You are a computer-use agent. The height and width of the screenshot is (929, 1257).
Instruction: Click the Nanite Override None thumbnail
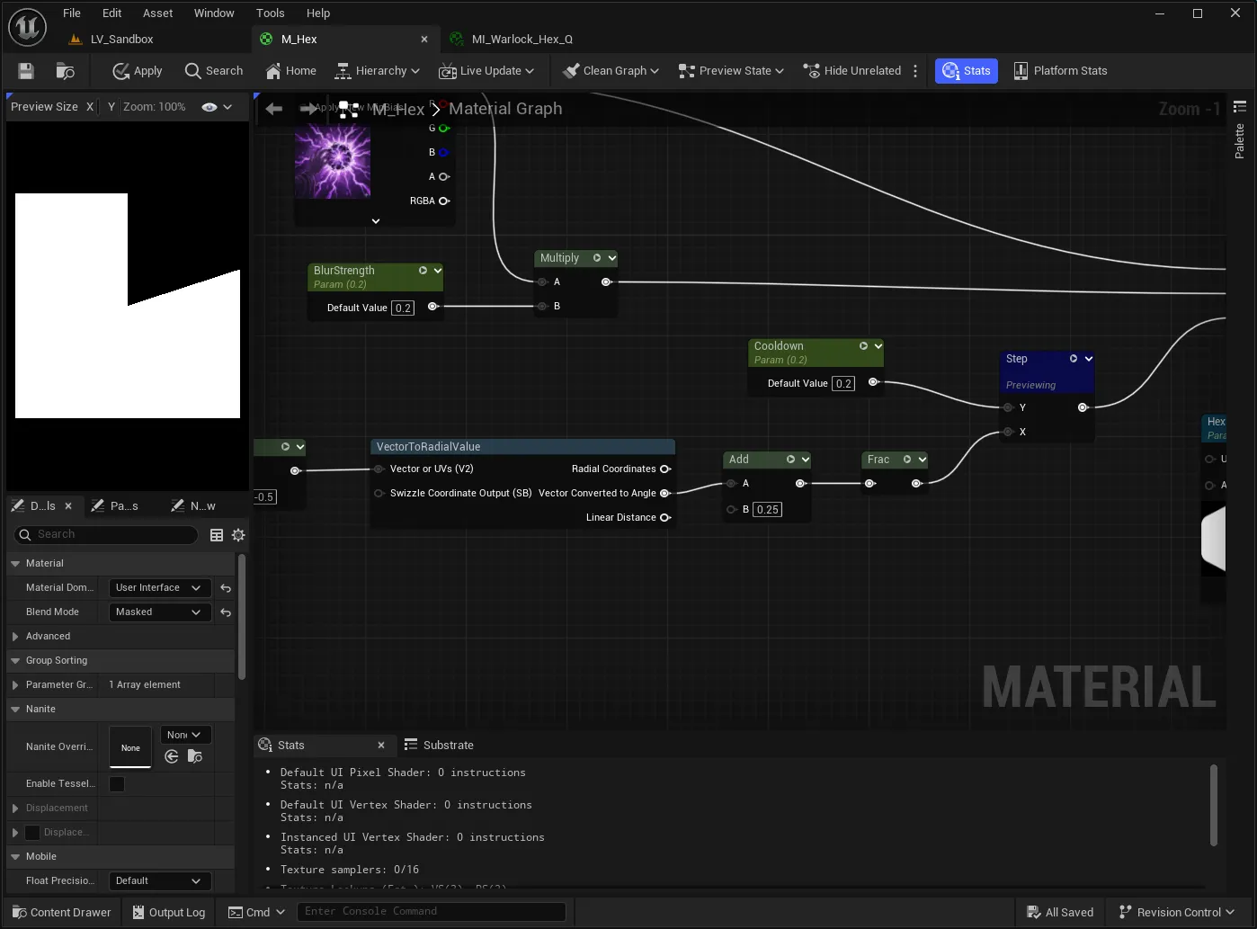(130, 747)
